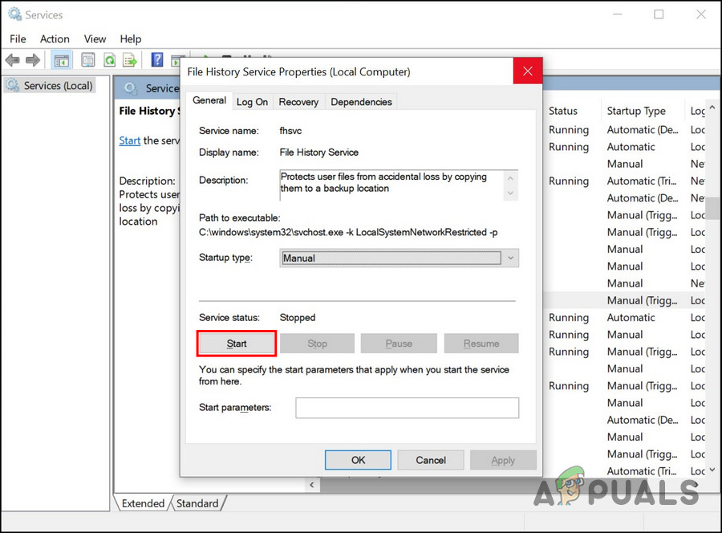Open the blue Help toolbar icon
The image size is (722, 533).
(157, 60)
